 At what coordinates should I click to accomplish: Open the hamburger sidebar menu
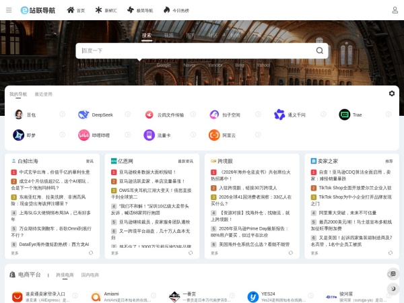tap(9, 10)
